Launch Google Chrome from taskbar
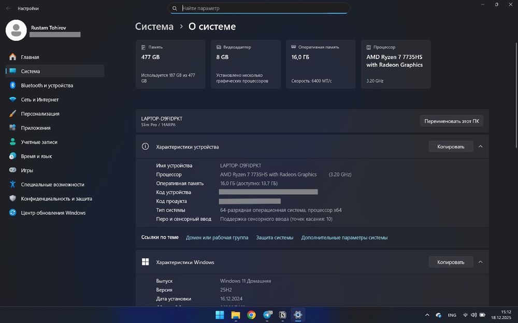This screenshot has height=323, width=518. [x=251, y=315]
